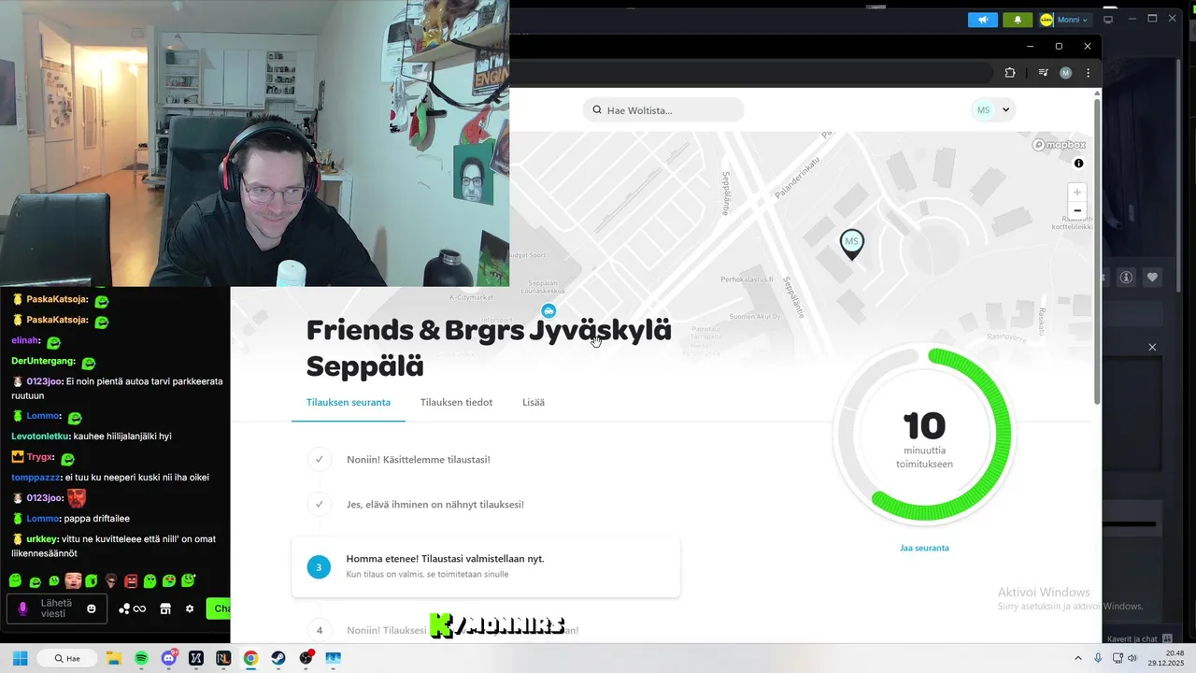Open Steam from the taskbar
Screen dimensions: 1196x673
(278, 658)
